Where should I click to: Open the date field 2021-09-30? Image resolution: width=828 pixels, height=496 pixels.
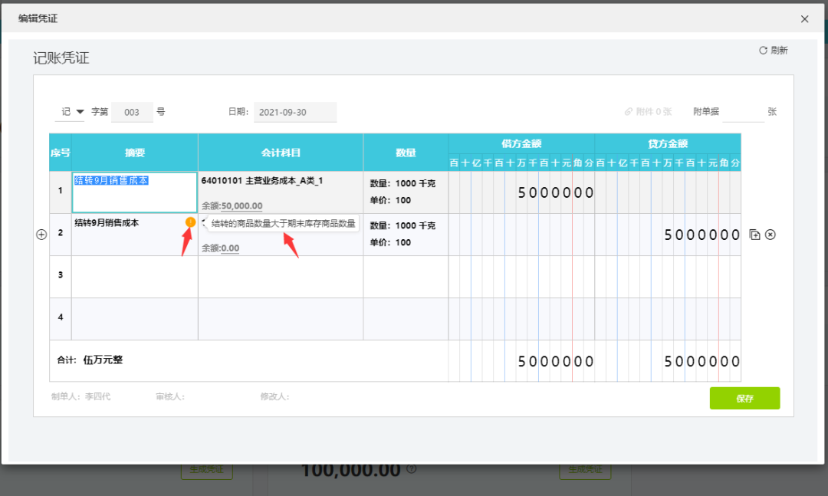coord(295,112)
